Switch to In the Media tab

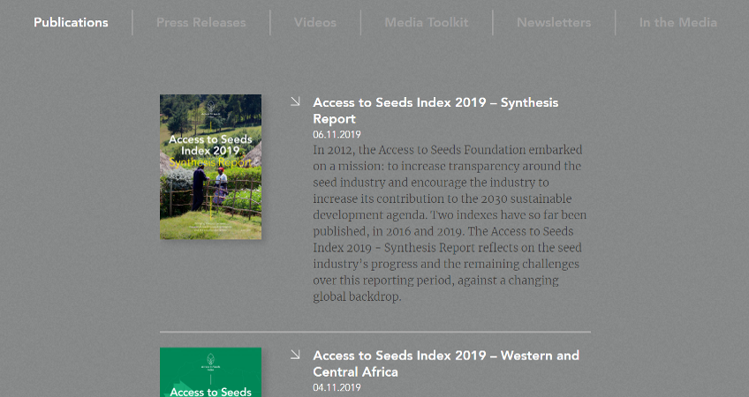tap(677, 22)
